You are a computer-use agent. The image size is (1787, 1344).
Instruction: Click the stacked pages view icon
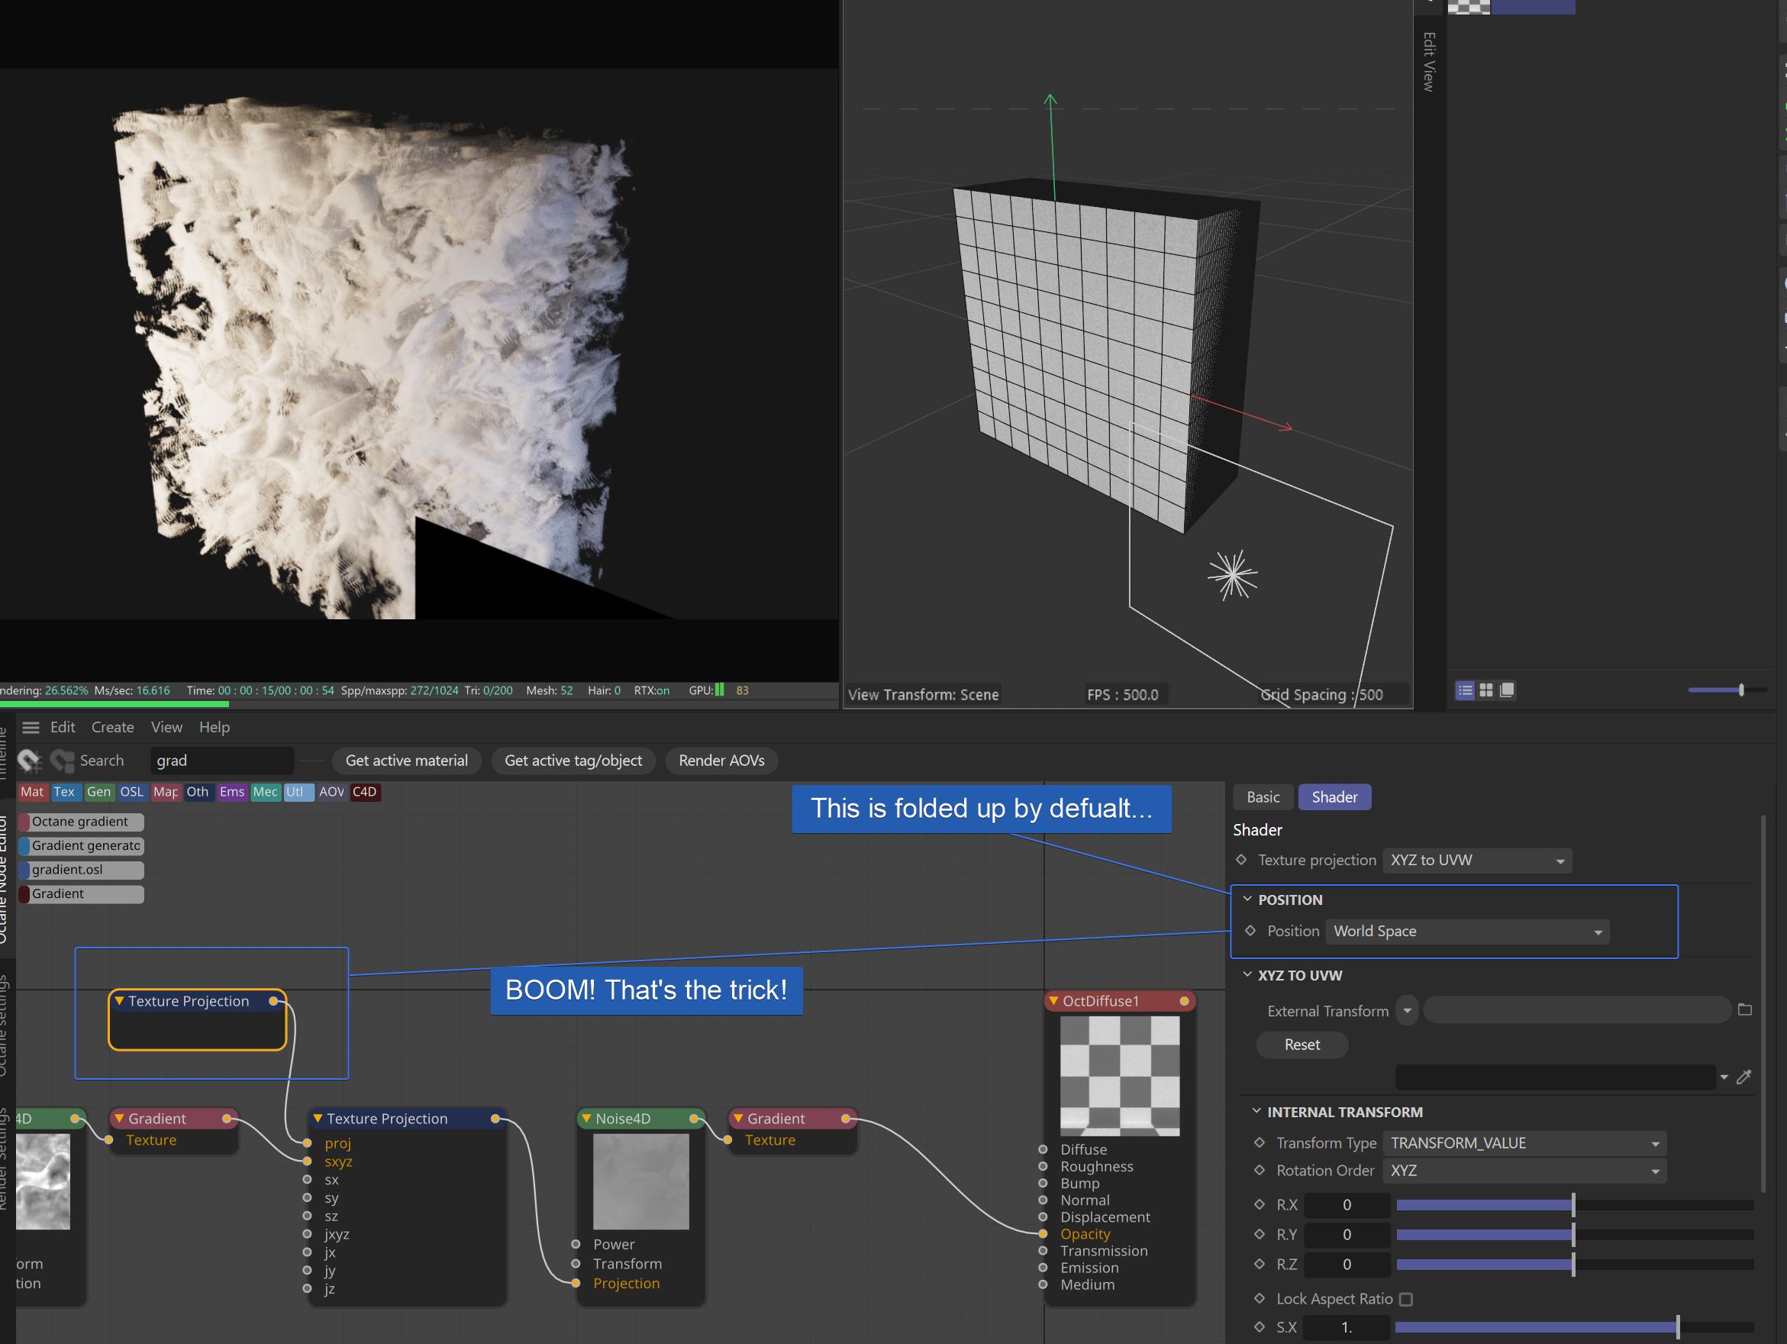click(1507, 690)
